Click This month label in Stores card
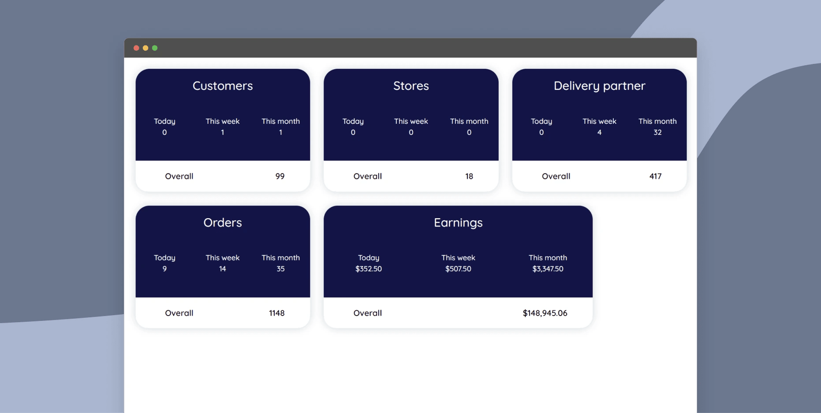This screenshot has height=413, width=821. 469,121
